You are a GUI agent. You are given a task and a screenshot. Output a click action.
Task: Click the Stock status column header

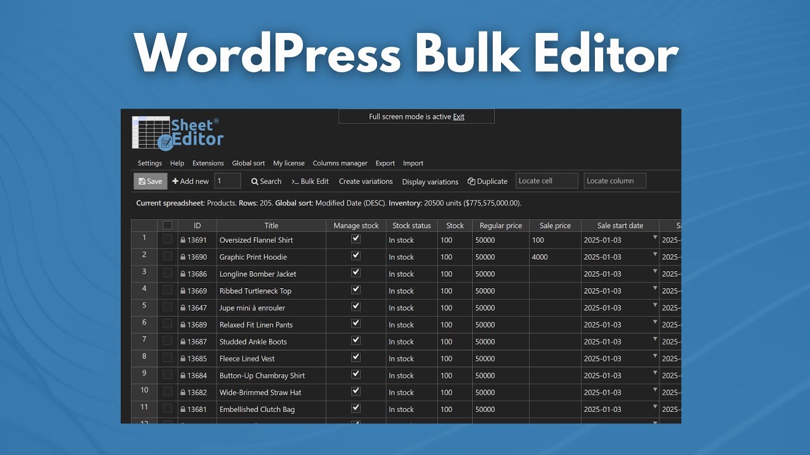click(x=412, y=226)
